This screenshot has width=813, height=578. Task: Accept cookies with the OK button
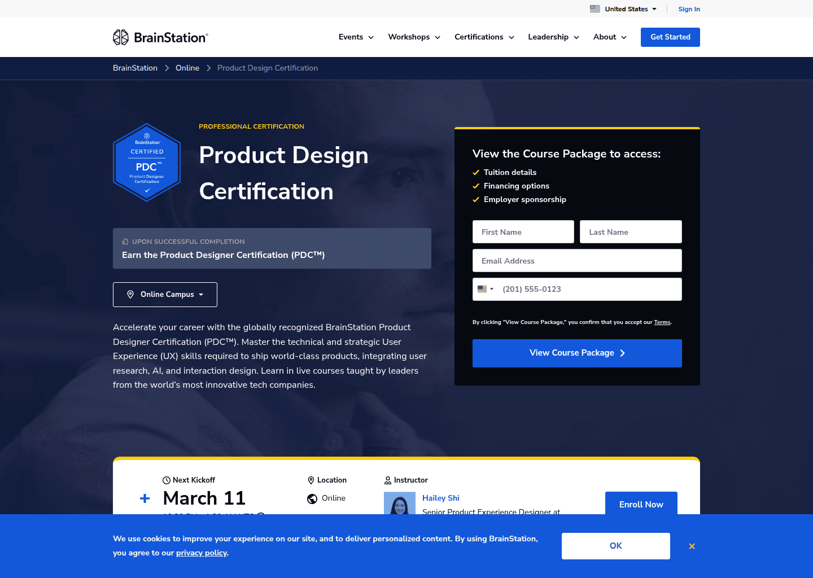615,546
